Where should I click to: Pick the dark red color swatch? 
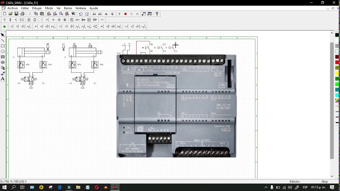pos(337,57)
